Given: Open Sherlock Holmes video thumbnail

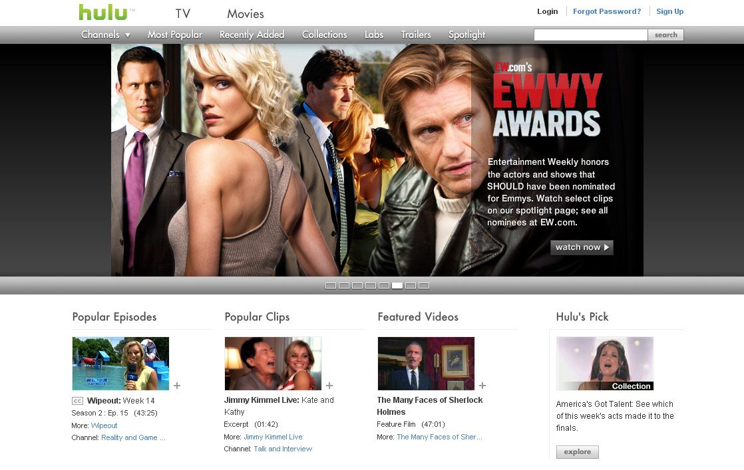Looking at the screenshot, I should [426, 364].
